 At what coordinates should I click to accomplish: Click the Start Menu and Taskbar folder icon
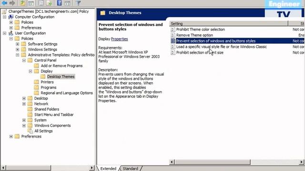coord(30,114)
